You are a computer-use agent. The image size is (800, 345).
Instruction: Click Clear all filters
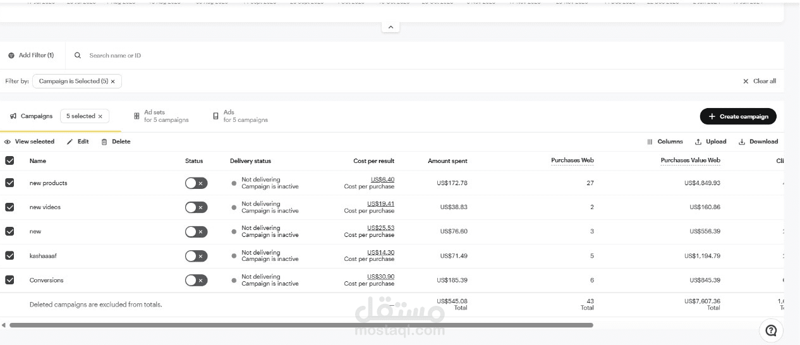tap(760, 82)
